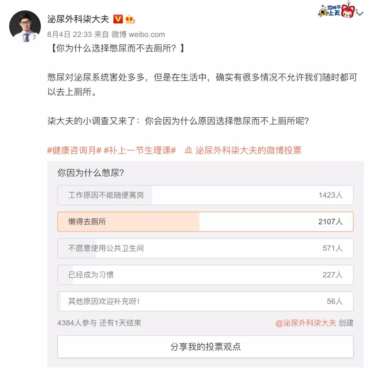Screen dimensions: 373x371
Task: Select poll option 其他原因欢迎补充呀
Action: point(205,301)
